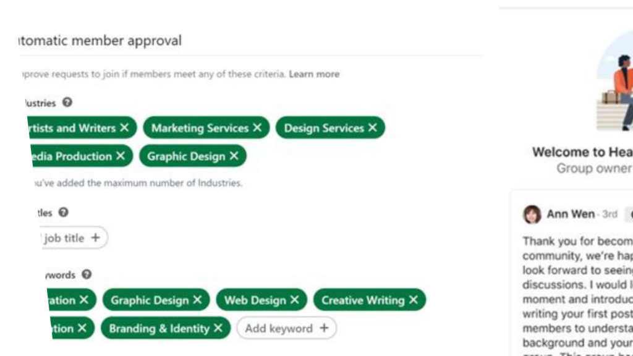This screenshot has width=633, height=356.
Task: Remove the Branding & Identity keyword tag
Action: coord(218,328)
